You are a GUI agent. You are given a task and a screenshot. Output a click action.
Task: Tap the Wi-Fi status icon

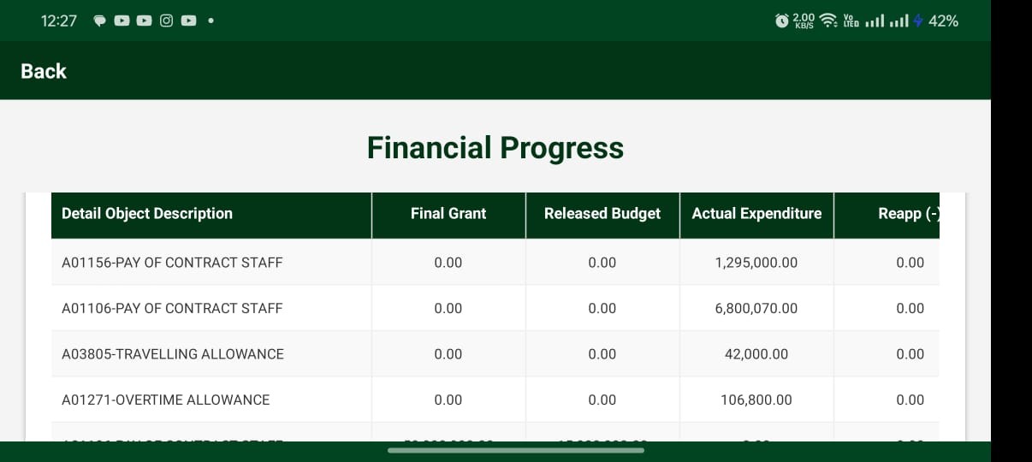827,21
